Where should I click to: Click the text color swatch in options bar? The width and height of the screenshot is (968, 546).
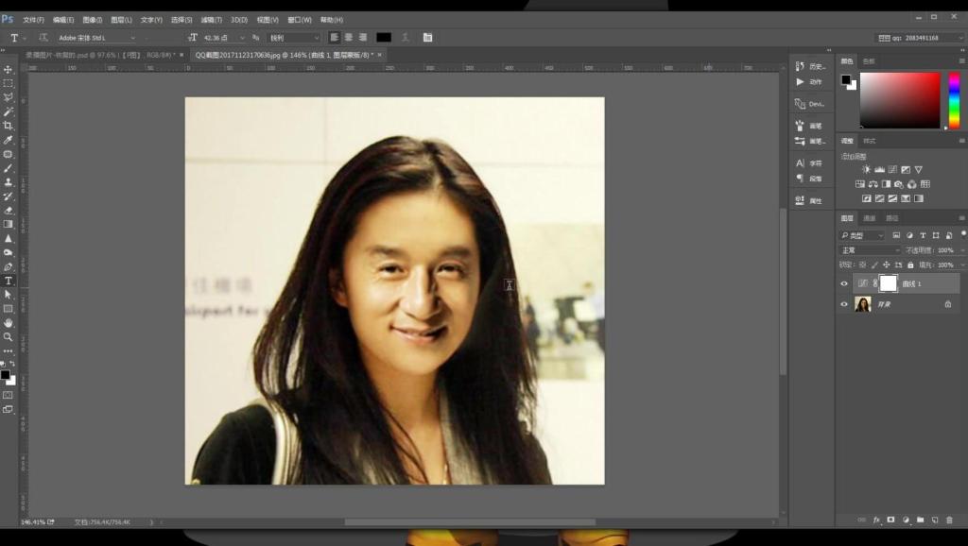pos(384,38)
